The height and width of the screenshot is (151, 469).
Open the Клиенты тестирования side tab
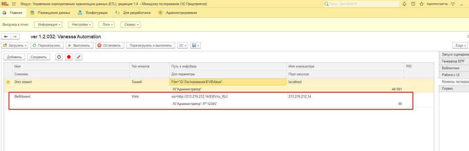454,82
